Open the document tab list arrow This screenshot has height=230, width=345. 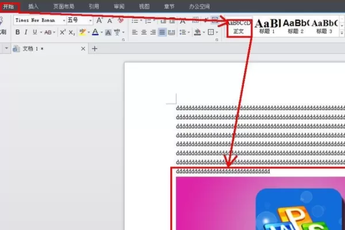pos(6,48)
